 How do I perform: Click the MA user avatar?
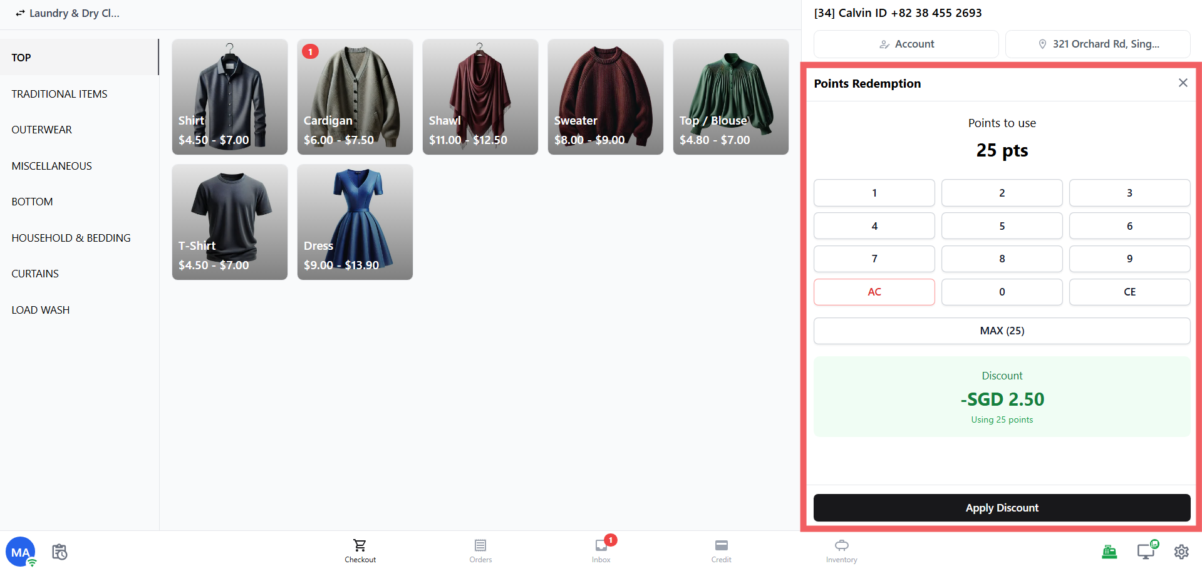[21, 552]
